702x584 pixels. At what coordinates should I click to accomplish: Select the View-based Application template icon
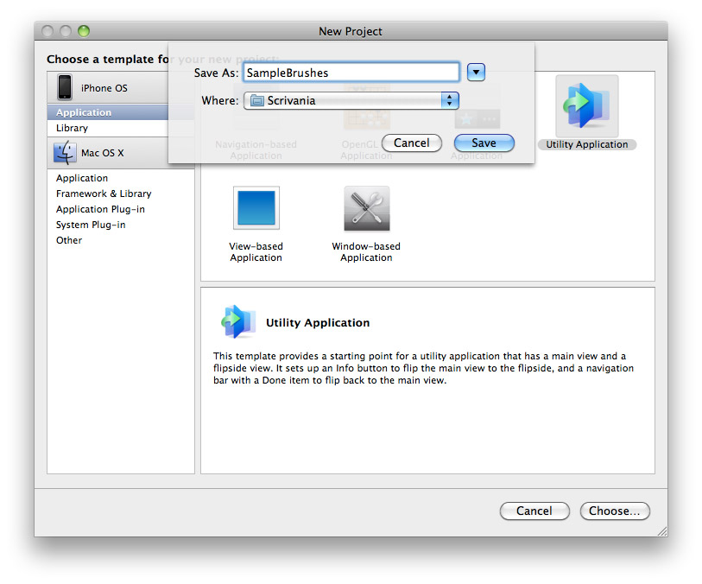[256, 208]
